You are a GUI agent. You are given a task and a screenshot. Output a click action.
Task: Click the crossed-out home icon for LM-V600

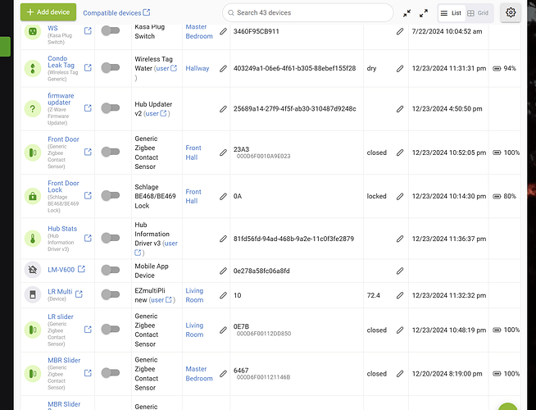[33, 270]
